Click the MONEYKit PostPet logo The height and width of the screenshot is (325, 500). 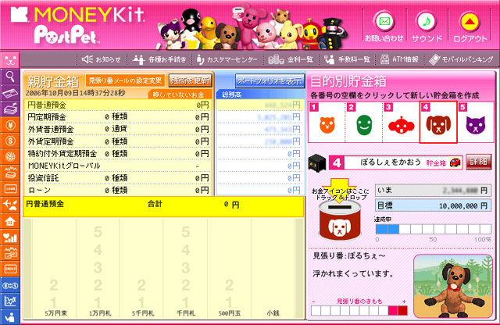[x=78, y=25]
